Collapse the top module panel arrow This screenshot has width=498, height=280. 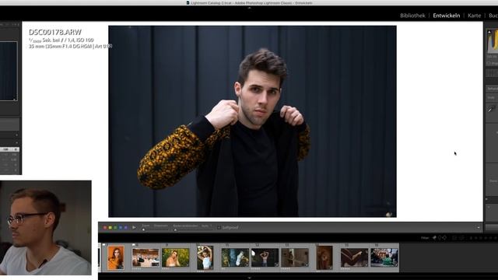coord(249,8)
